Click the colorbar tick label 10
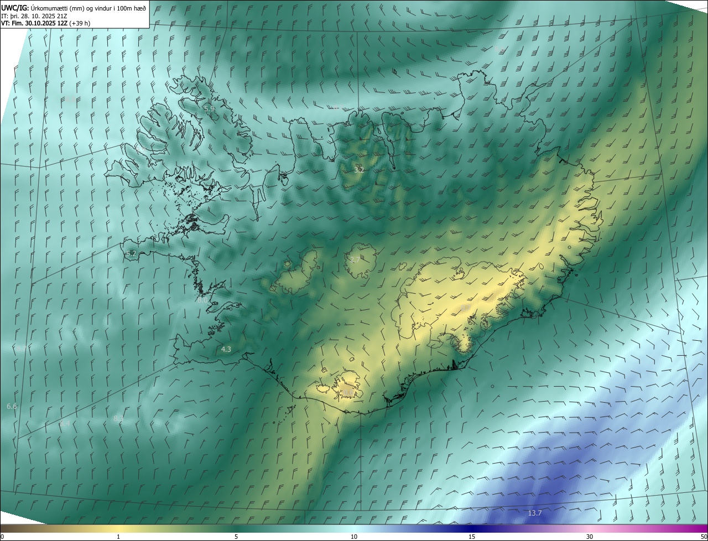This screenshot has width=708, height=541. (x=354, y=537)
